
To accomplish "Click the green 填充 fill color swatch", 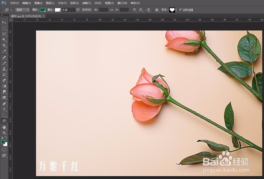I will click(x=42, y=10).
